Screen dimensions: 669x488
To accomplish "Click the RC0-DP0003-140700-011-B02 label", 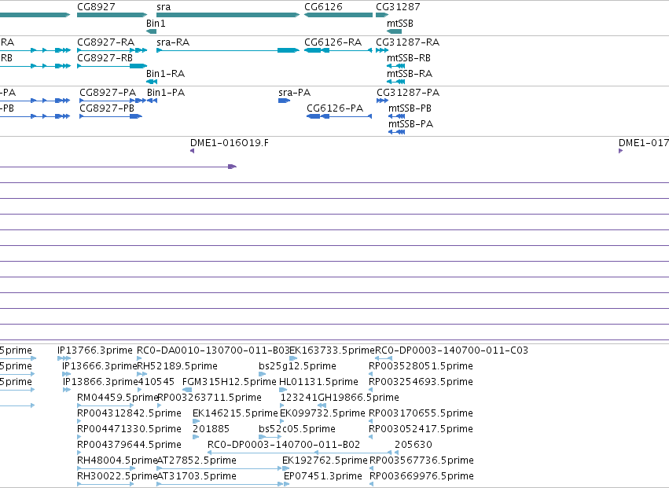I will coord(284,445).
